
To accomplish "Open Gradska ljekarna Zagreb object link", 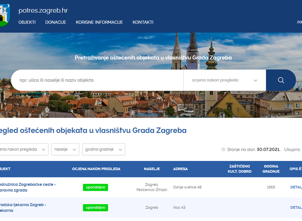I will tap(23, 207).
